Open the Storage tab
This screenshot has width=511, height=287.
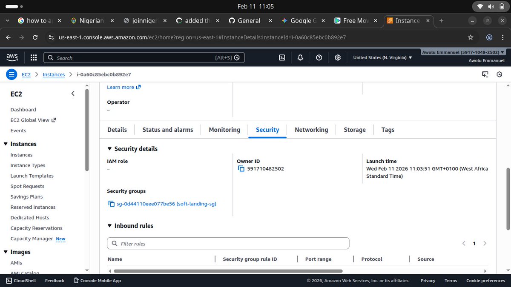[355, 130]
